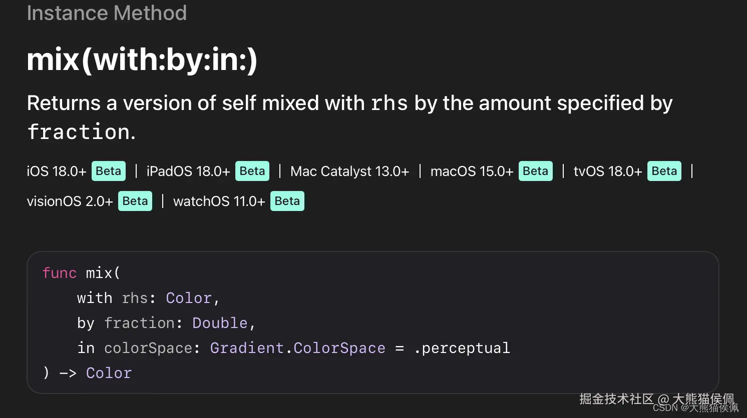Screen dimensions: 747x418
Task: Click the watermark text at bottom right
Action: [x=658, y=401]
